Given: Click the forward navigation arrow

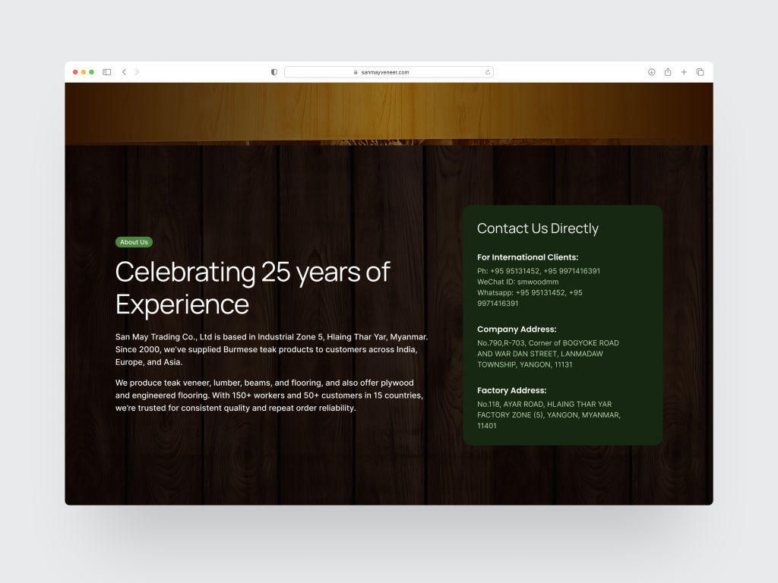Looking at the screenshot, I should coord(137,72).
